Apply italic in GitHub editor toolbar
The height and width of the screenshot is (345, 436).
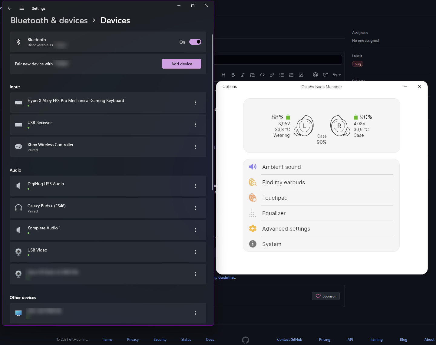pos(243,75)
